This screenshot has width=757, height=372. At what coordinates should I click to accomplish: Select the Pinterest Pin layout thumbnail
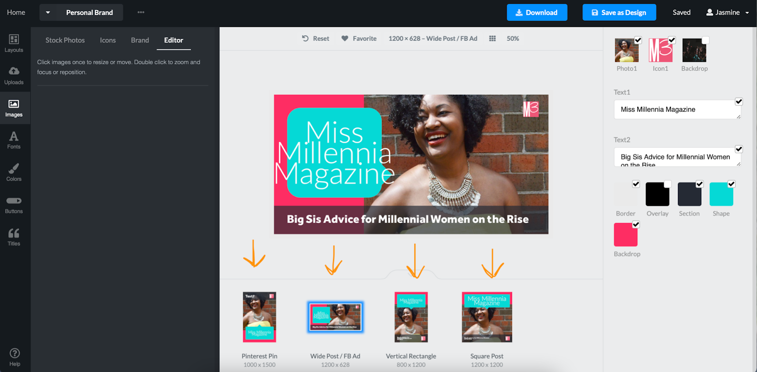point(259,317)
